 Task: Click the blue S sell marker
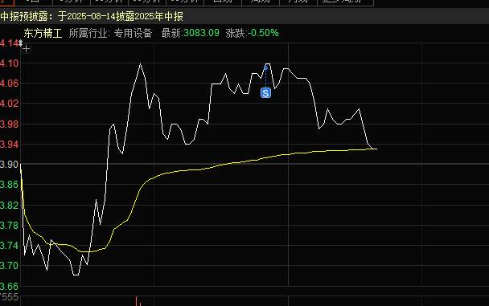point(265,93)
